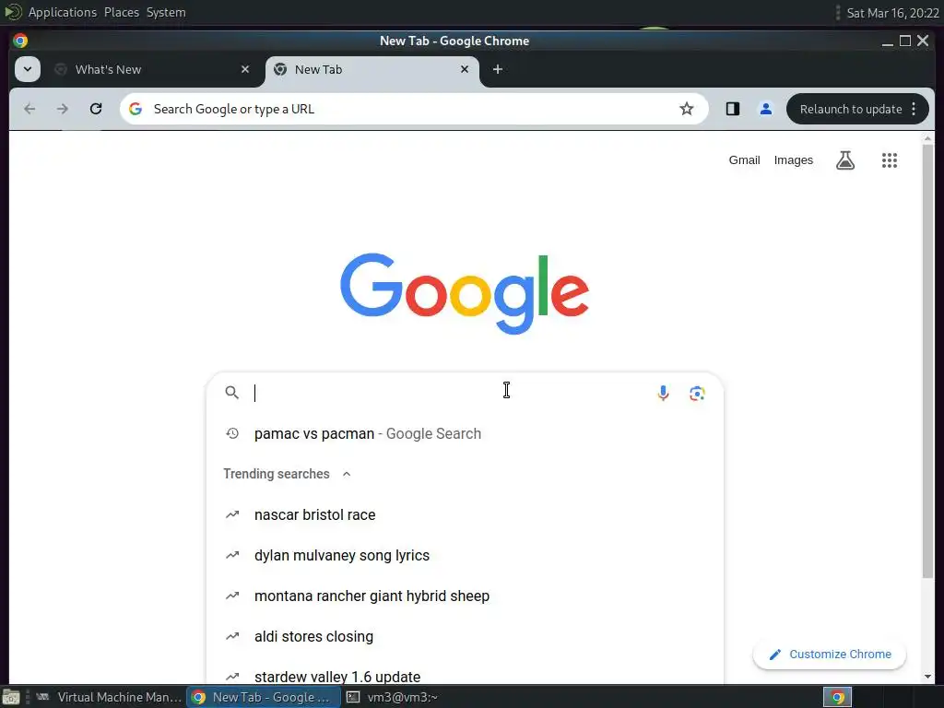Close the What's New tab

pyautogui.click(x=245, y=69)
